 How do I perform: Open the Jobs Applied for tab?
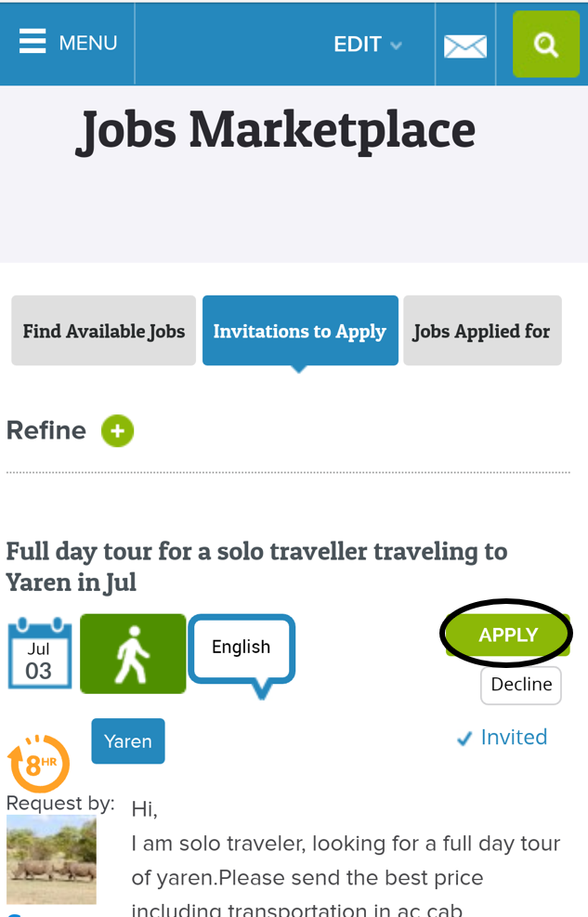[482, 331]
